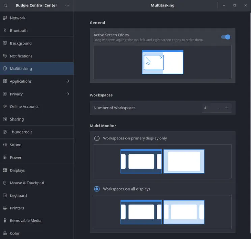Click the Thunderbolt sidebar icon

(5, 132)
